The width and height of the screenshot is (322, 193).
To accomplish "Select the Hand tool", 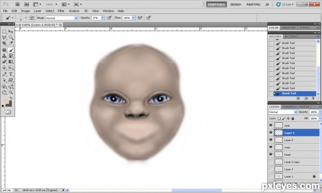I will pyautogui.click(x=4, y=93).
